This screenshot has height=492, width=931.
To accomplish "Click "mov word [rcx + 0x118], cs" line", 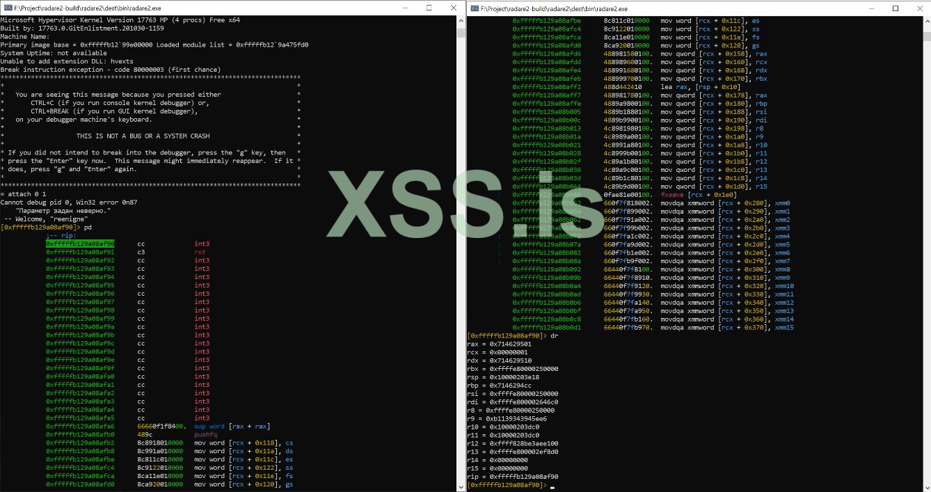I will pyautogui.click(x=243, y=443).
